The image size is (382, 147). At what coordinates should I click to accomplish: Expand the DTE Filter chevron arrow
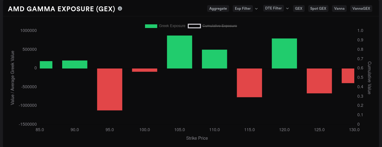point(287,8)
